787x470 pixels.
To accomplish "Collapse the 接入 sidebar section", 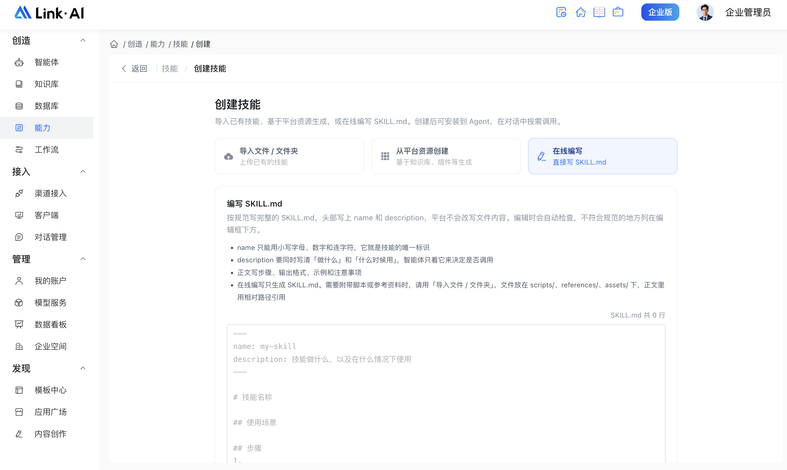I will click(x=83, y=171).
